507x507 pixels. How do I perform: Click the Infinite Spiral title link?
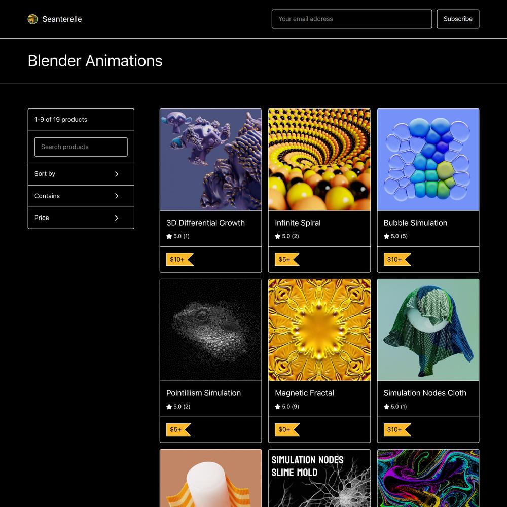(x=298, y=223)
